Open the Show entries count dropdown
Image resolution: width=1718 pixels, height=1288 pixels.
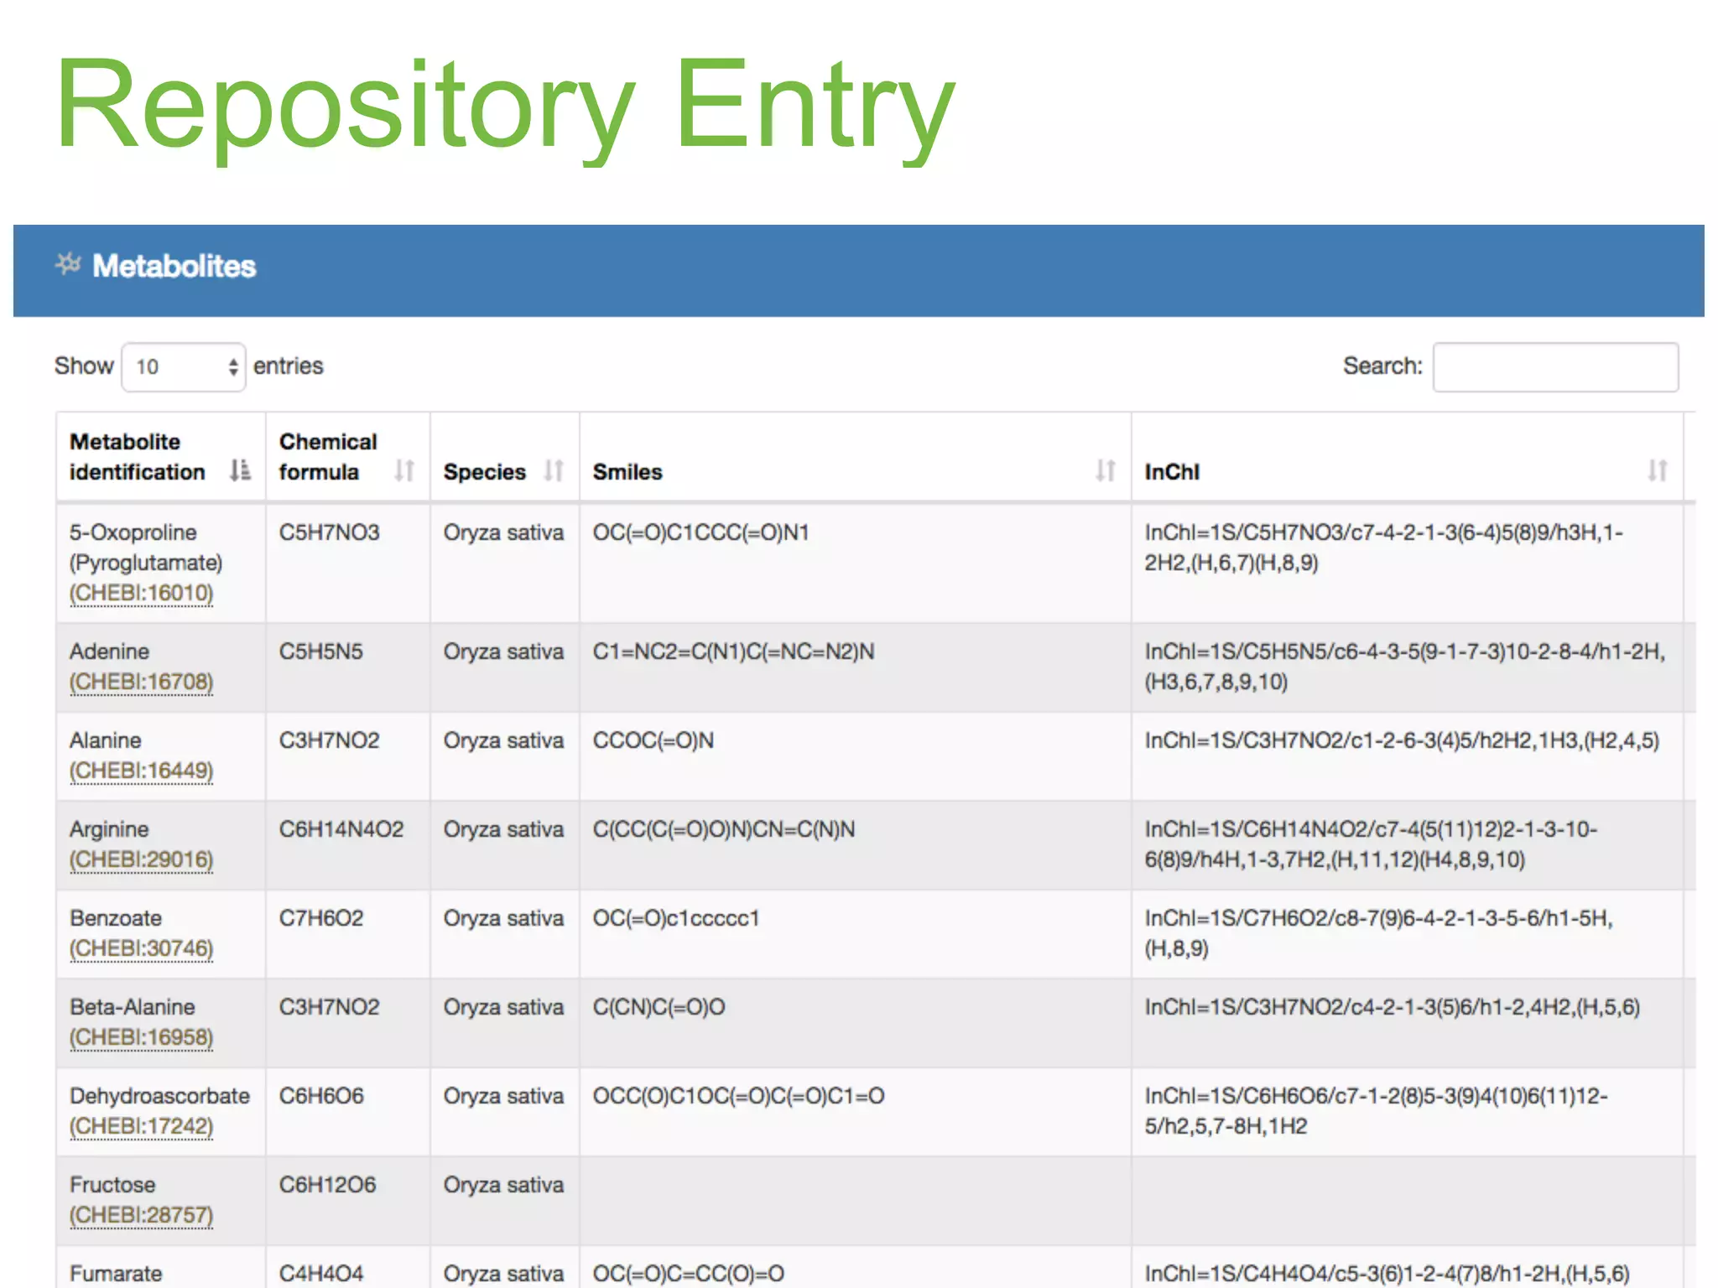pyautogui.click(x=184, y=366)
